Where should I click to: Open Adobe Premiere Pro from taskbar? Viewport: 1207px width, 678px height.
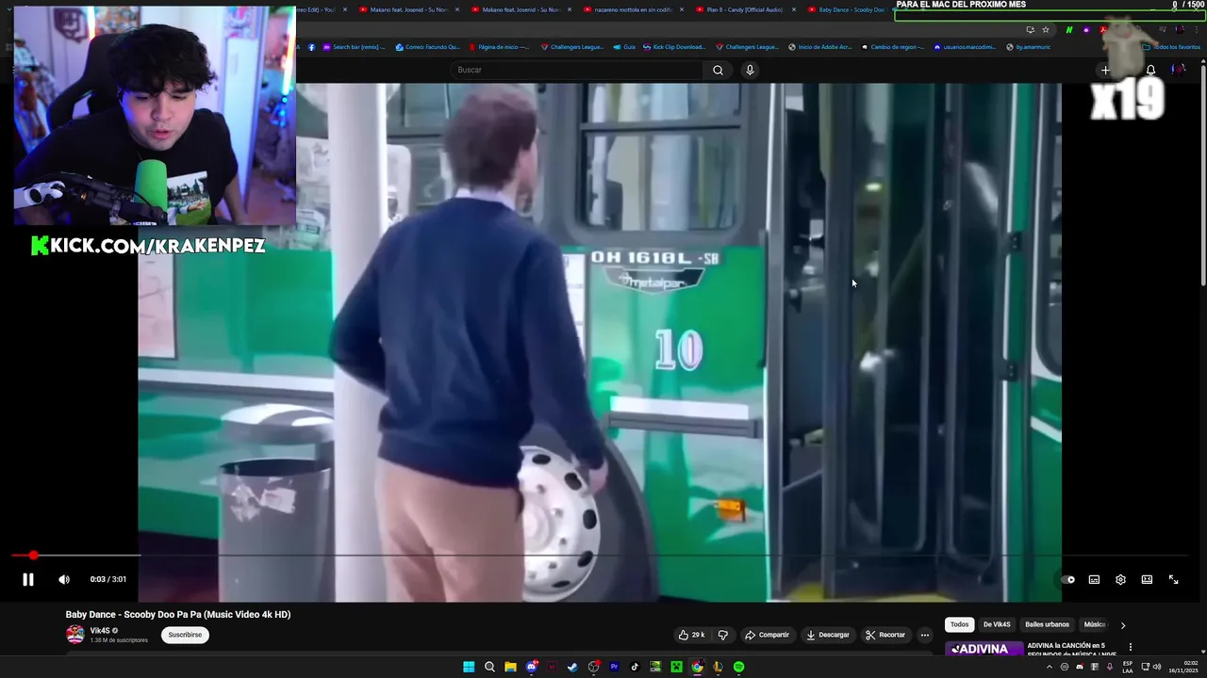tap(614, 667)
